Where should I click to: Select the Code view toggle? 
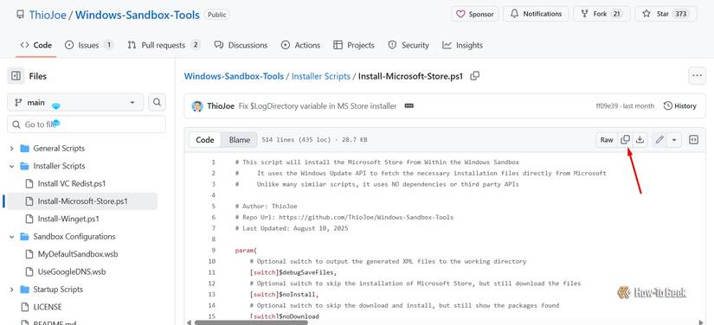tap(205, 139)
